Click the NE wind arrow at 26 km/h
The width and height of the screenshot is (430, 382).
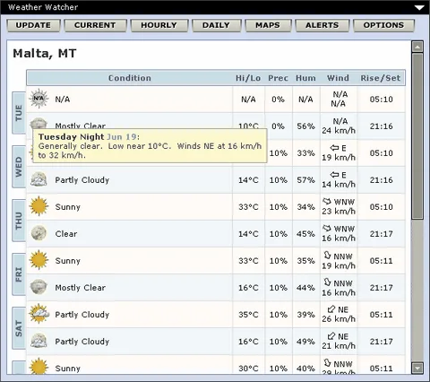tap(331, 309)
